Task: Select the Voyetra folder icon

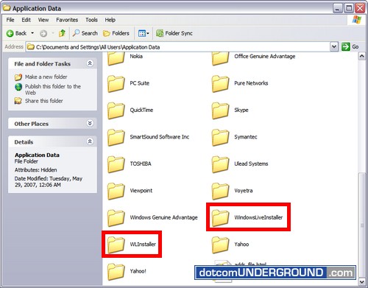Action: click(x=220, y=191)
